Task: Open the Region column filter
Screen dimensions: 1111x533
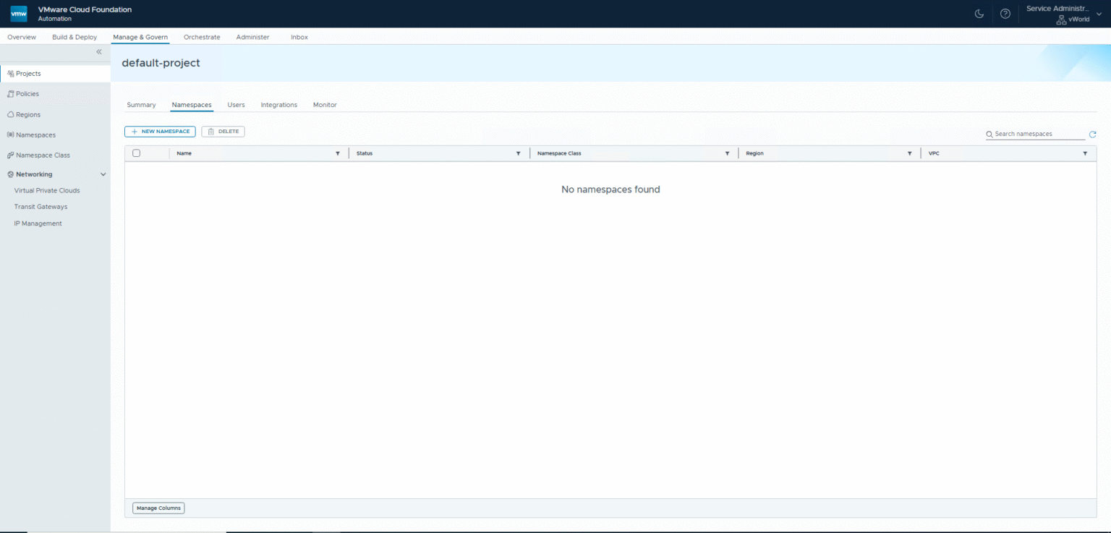Action: pyautogui.click(x=909, y=153)
